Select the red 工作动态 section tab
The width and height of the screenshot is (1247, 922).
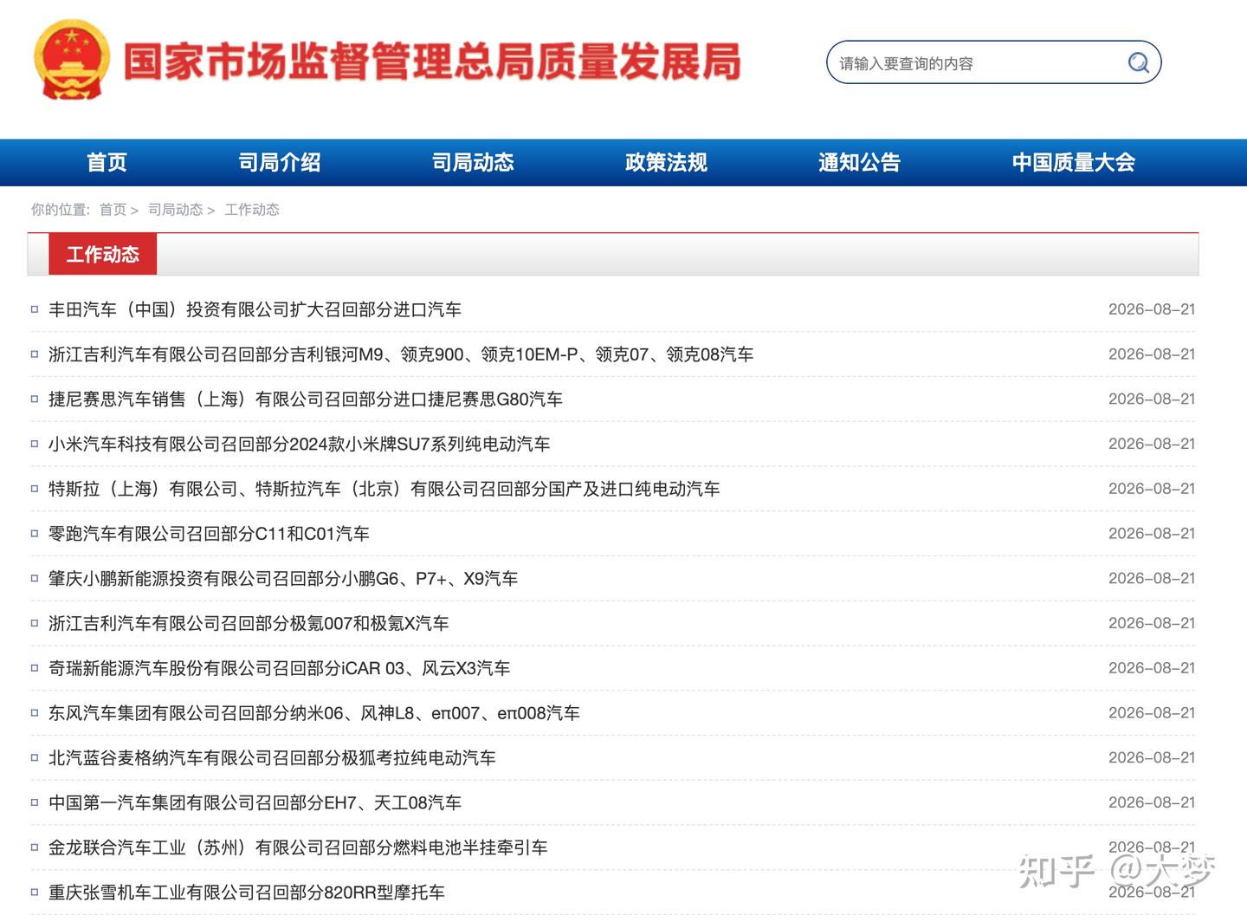point(102,255)
